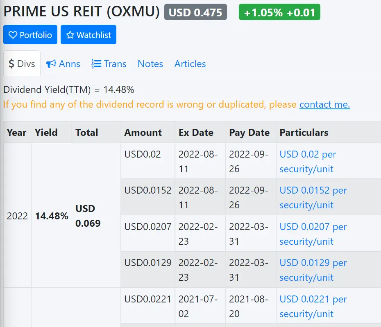Open 'USD 0.02 per security/unit' particulars link
The height and width of the screenshot is (327, 381).
click(x=308, y=161)
